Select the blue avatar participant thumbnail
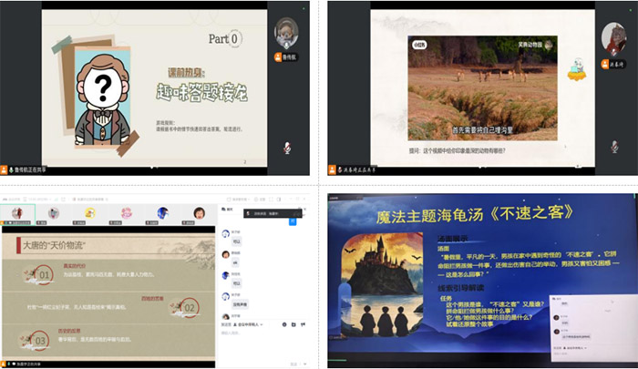 [163, 212]
